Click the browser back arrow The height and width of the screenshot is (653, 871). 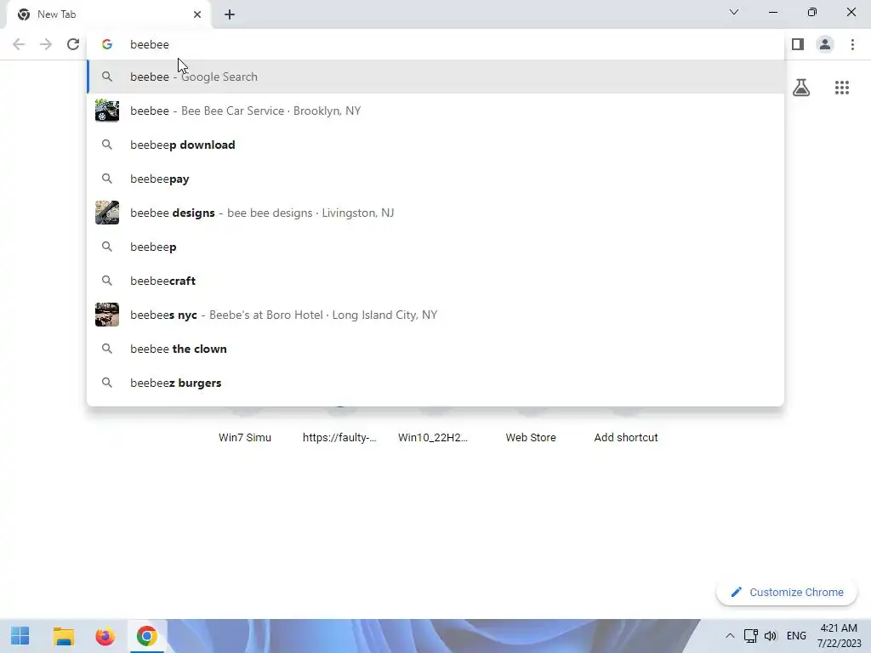pos(19,44)
